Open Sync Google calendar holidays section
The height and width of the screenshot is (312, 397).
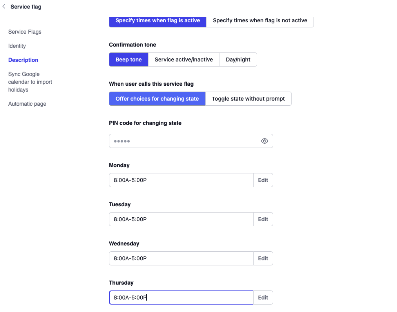(30, 82)
